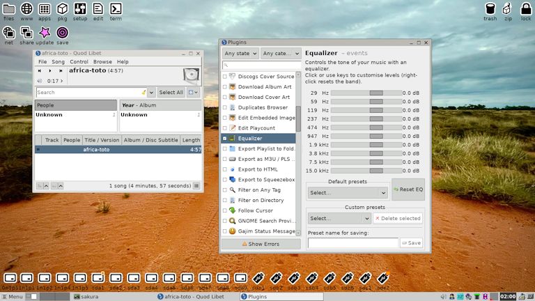The width and height of the screenshot is (535, 301).
Task: Click Delete selected preset button
Action: point(398,218)
